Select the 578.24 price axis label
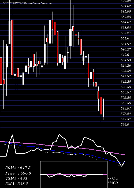This screenshot has height=188, width=134. pyautogui.click(x=126, y=114)
